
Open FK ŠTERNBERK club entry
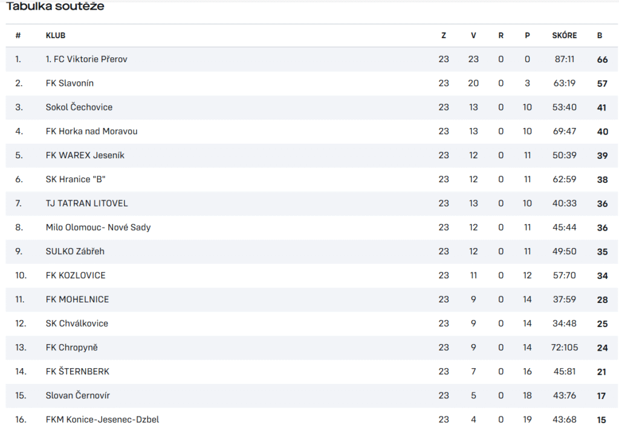coord(77,371)
